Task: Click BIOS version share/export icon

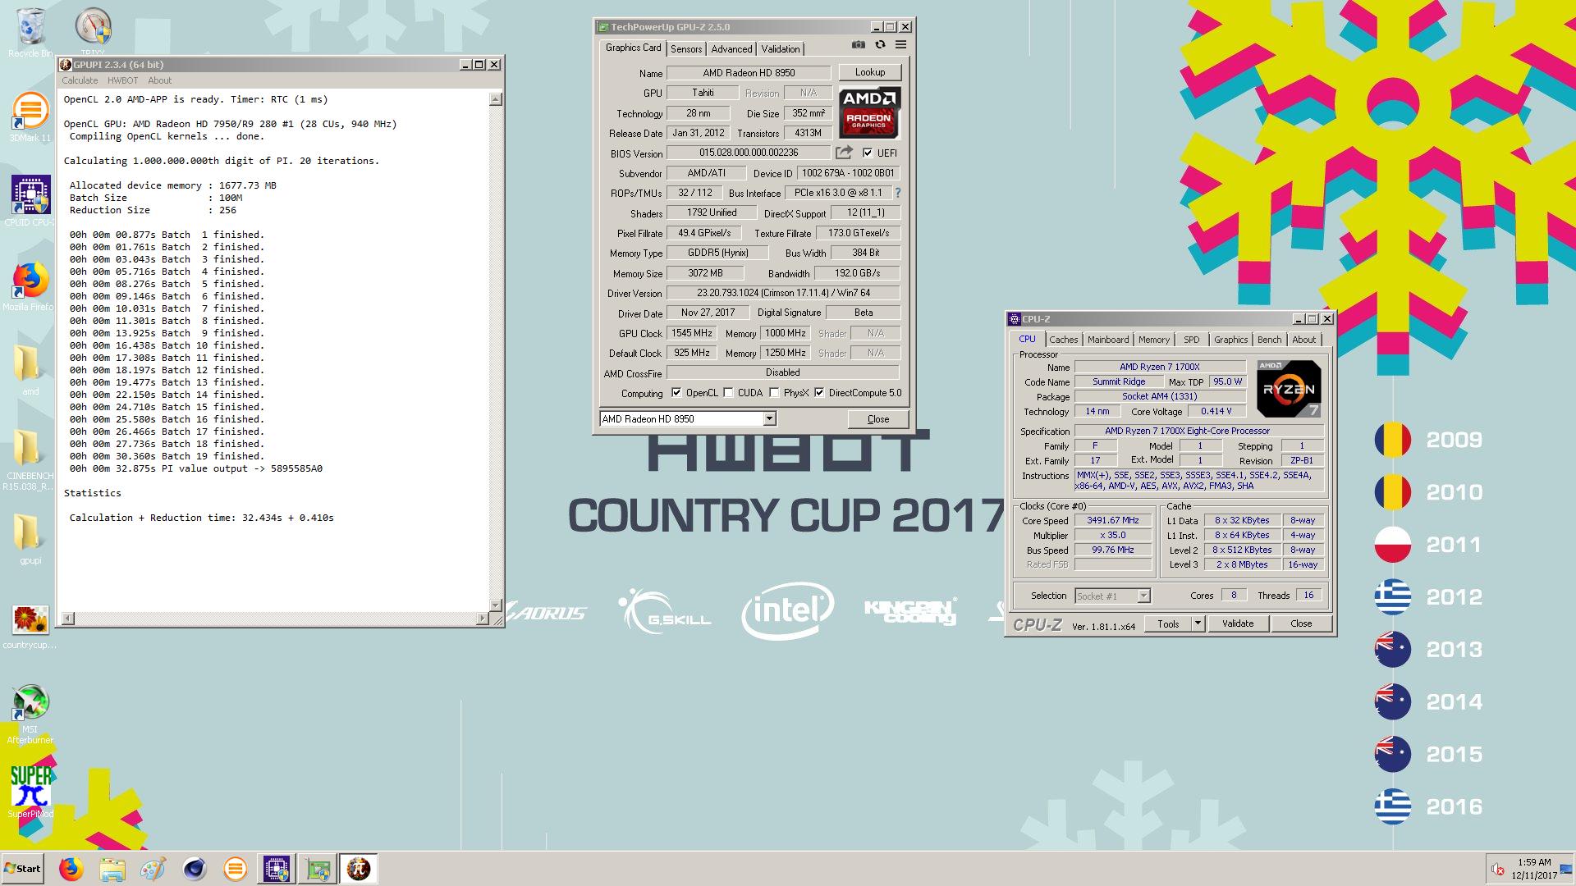Action: coord(844,153)
